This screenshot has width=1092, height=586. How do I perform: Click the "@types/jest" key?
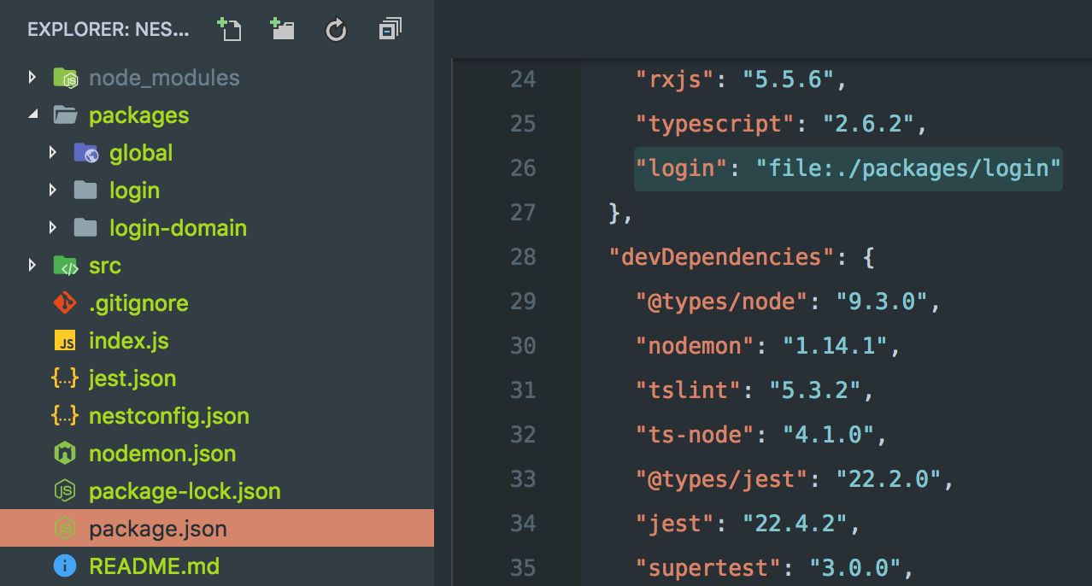[x=722, y=479]
